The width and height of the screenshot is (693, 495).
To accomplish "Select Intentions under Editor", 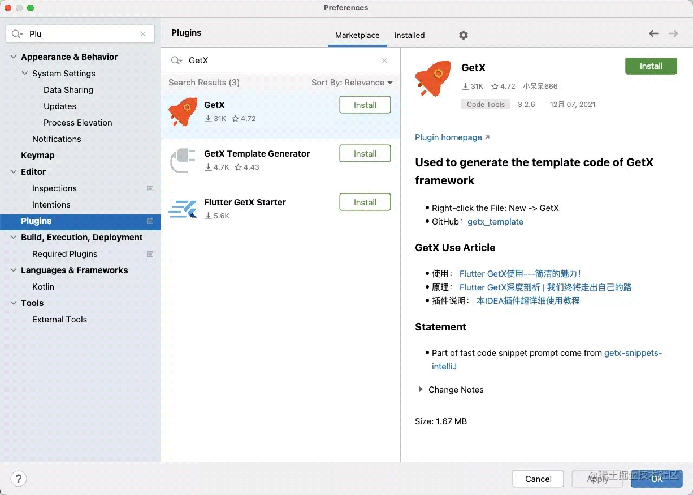I will (51, 205).
